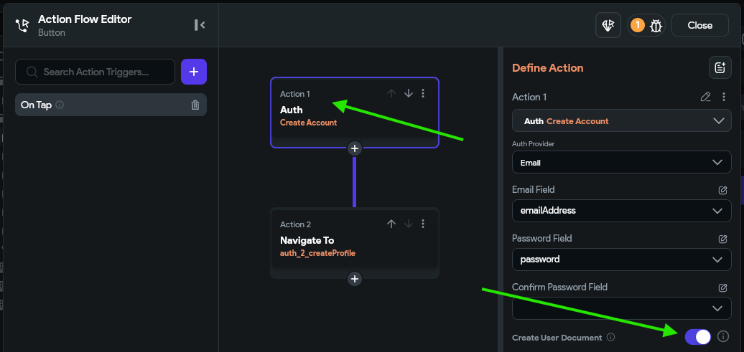Move Action 1 down arrow
This screenshot has width=744, height=352.
tap(409, 93)
